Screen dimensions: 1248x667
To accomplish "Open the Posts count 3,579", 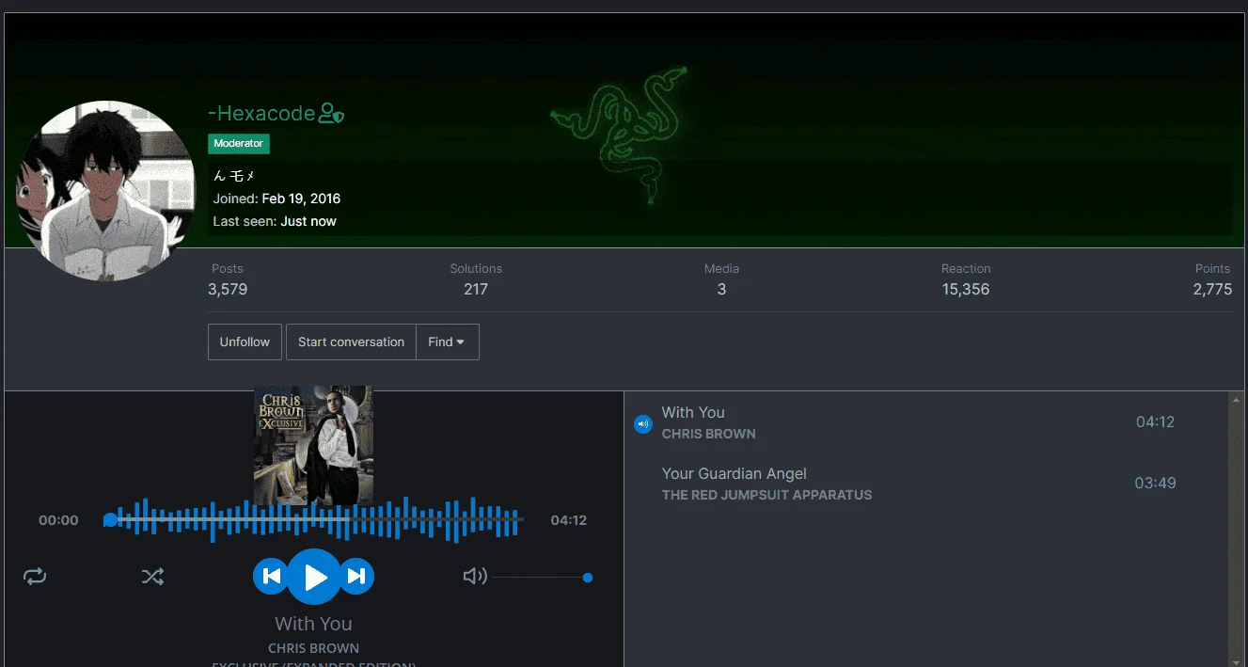I will click(x=228, y=289).
